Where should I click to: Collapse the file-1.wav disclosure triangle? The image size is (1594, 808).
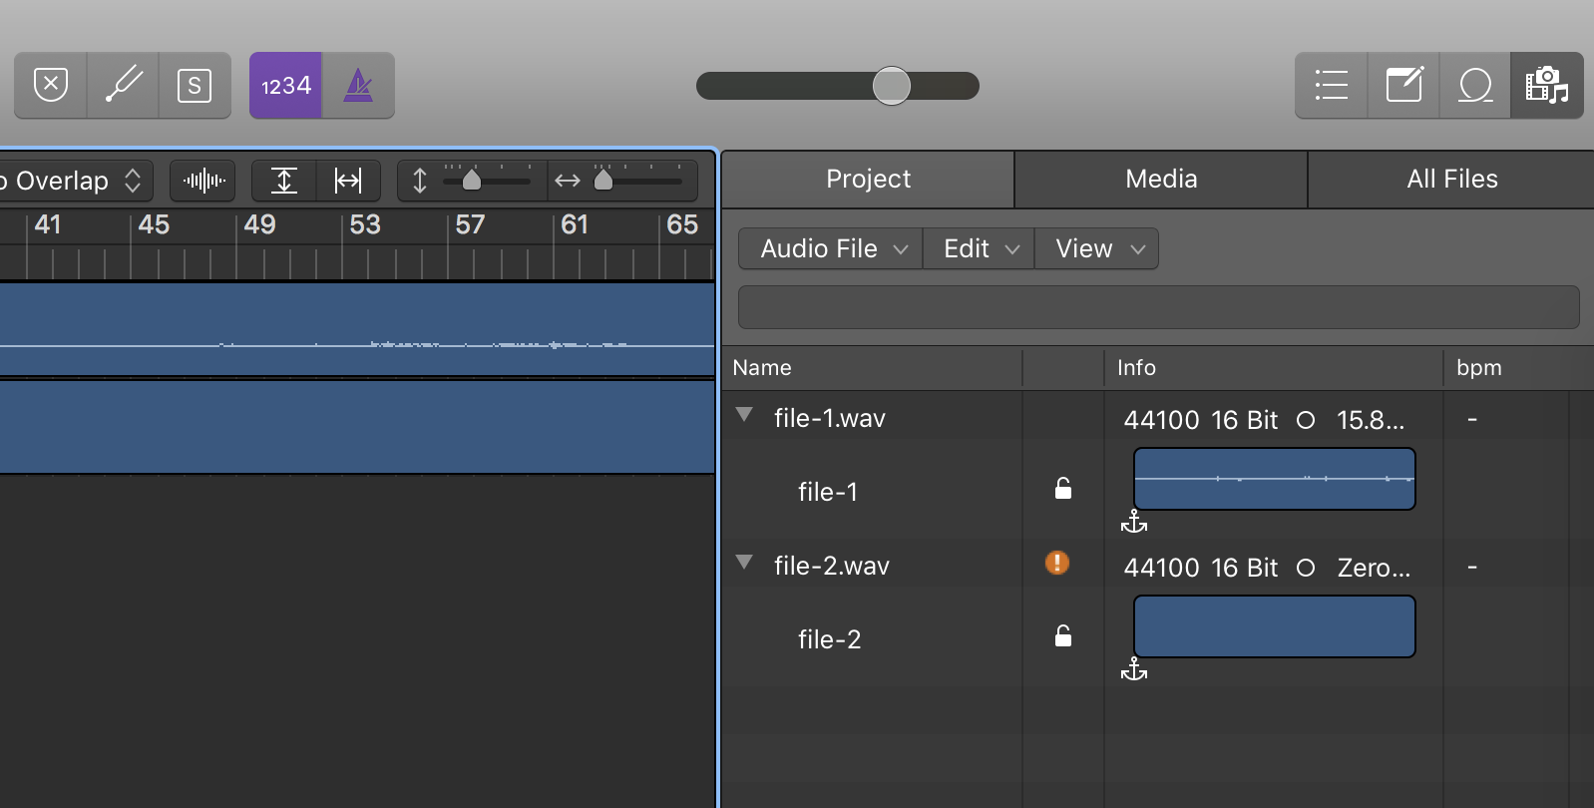pyautogui.click(x=744, y=415)
